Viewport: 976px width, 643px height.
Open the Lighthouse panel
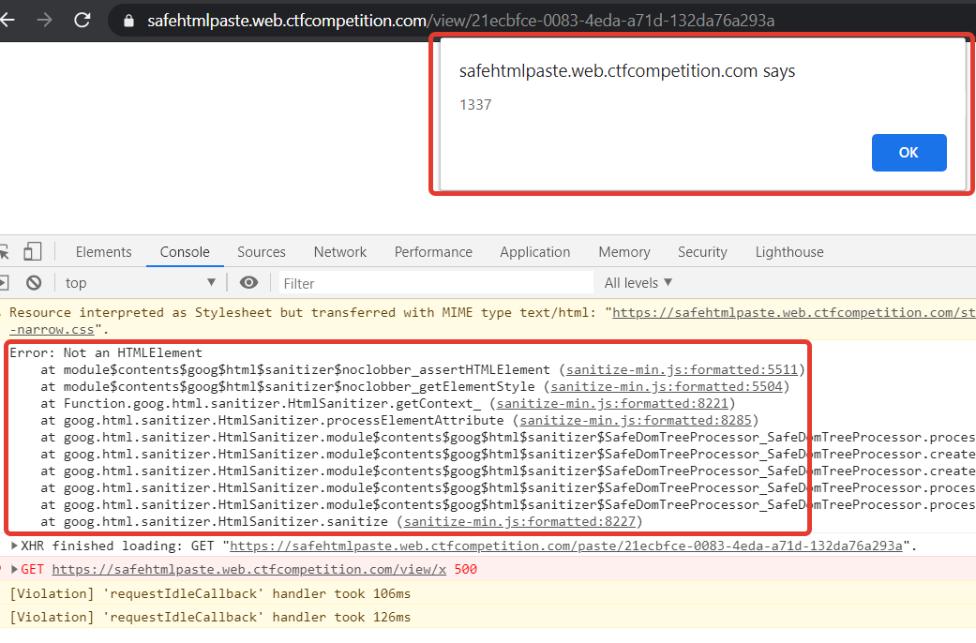788,251
